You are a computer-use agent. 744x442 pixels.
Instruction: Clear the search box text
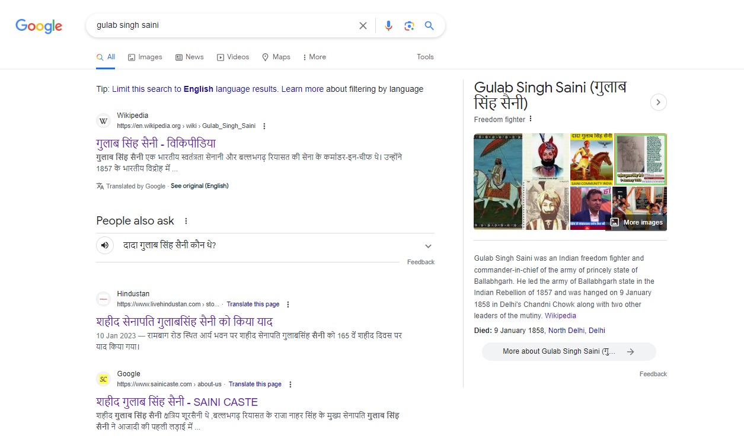(x=363, y=25)
